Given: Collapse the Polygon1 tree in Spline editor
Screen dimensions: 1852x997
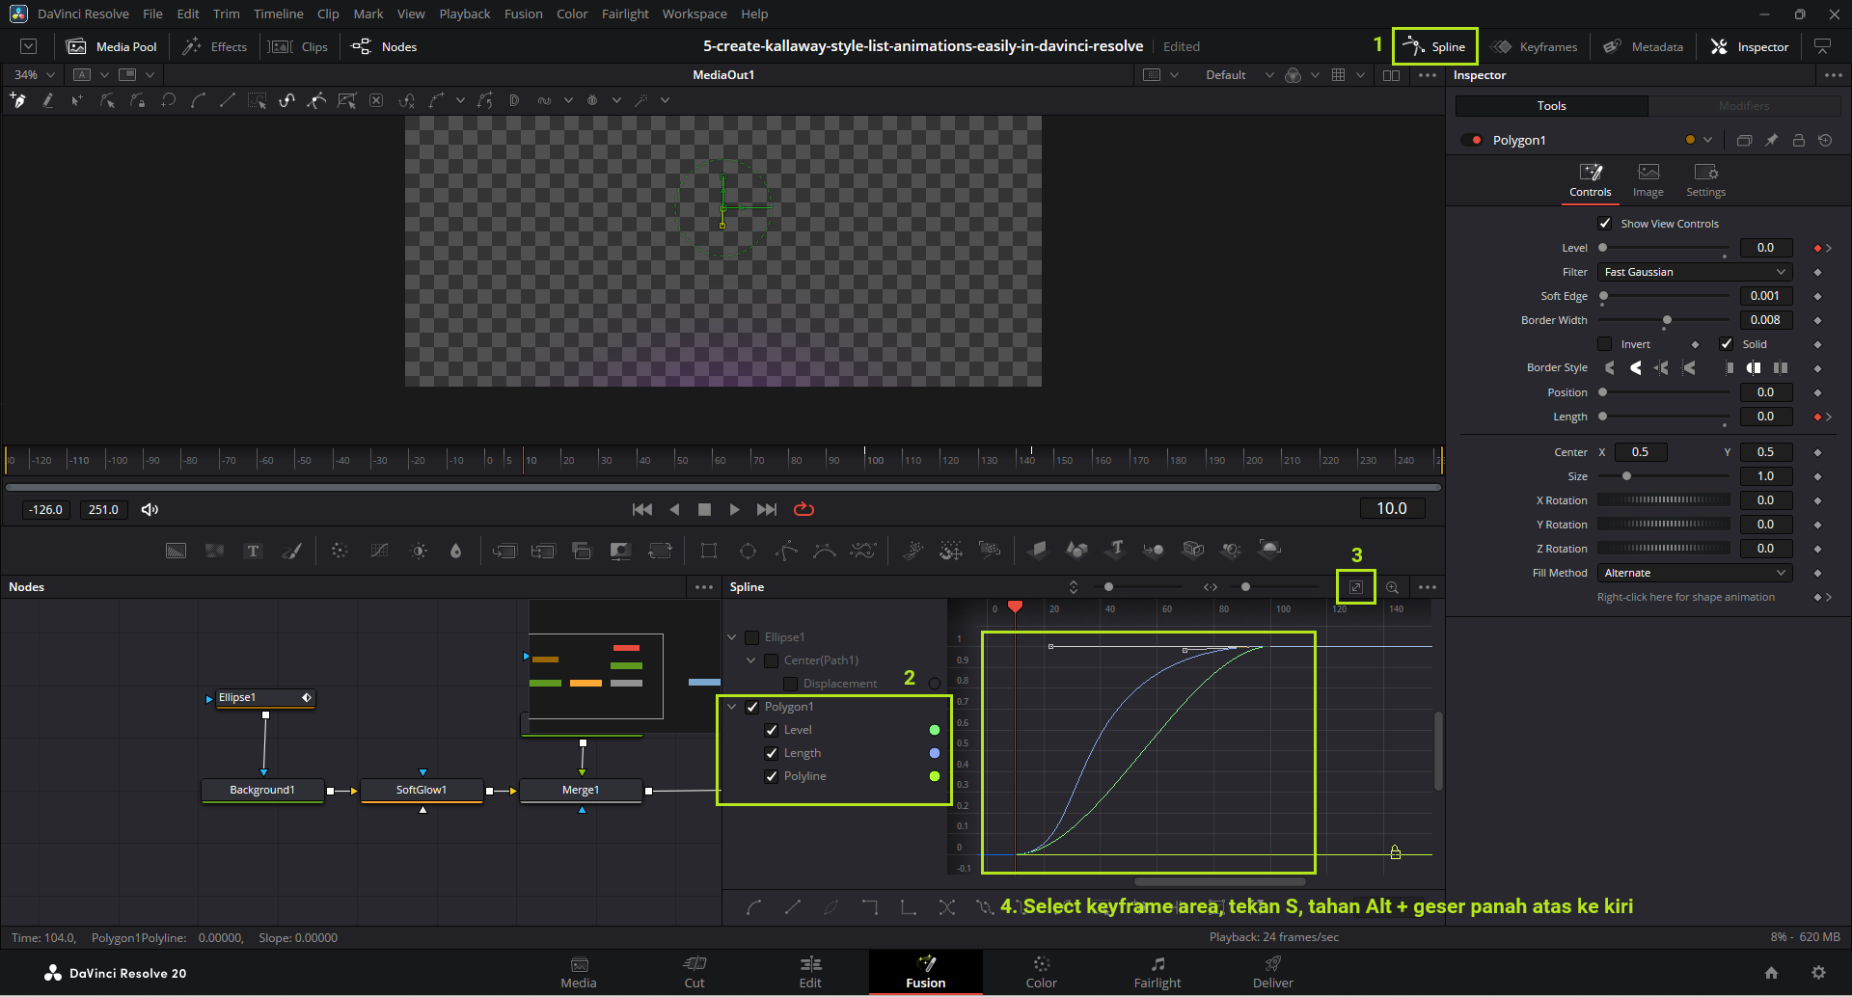Looking at the screenshot, I should click(732, 707).
